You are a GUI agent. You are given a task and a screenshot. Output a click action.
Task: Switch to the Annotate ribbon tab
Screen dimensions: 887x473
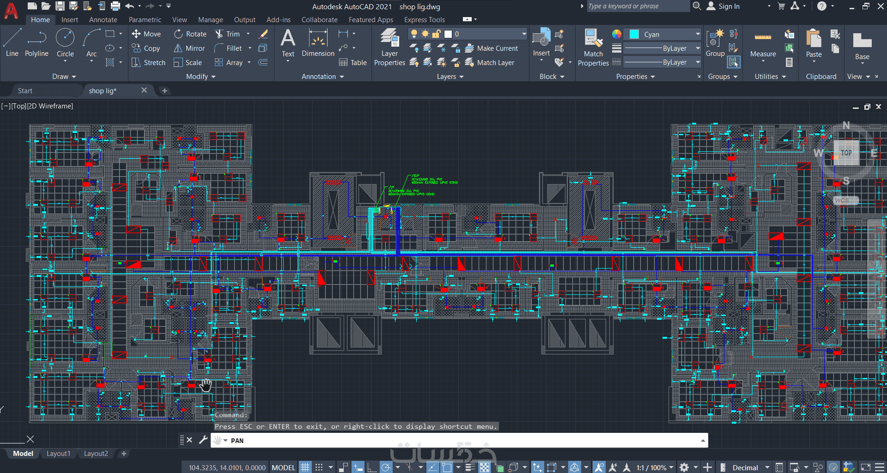click(103, 20)
